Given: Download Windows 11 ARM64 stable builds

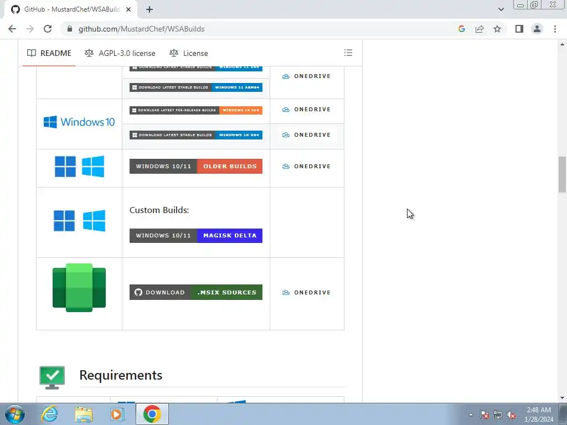Looking at the screenshot, I should pyautogui.click(x=196, y=87).
